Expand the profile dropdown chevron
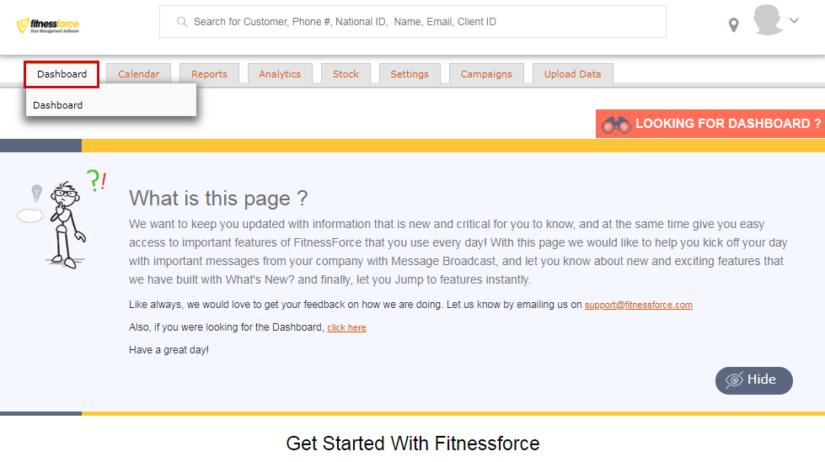Screen dimensions: 825x462 [x=795, y=20]
